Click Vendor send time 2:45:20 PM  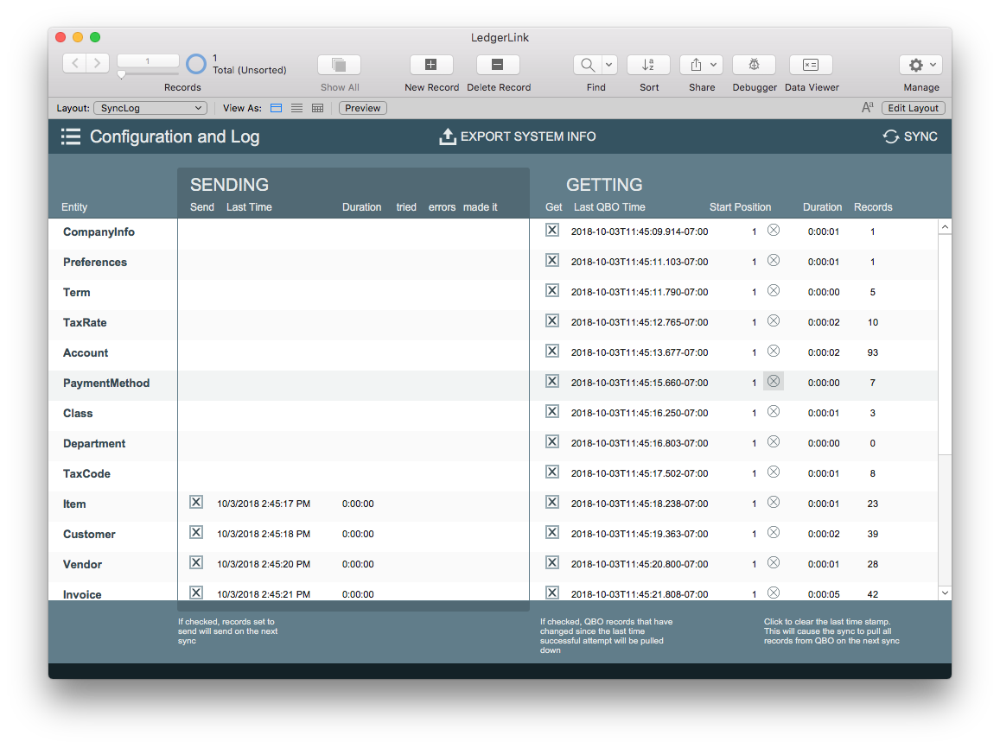coord(264,564)
